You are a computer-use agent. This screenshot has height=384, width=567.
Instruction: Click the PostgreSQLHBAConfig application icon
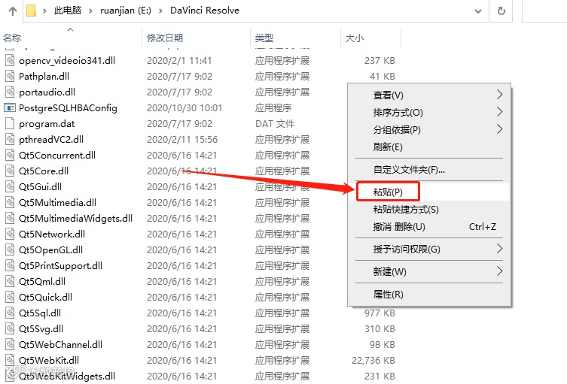[10, 108]
